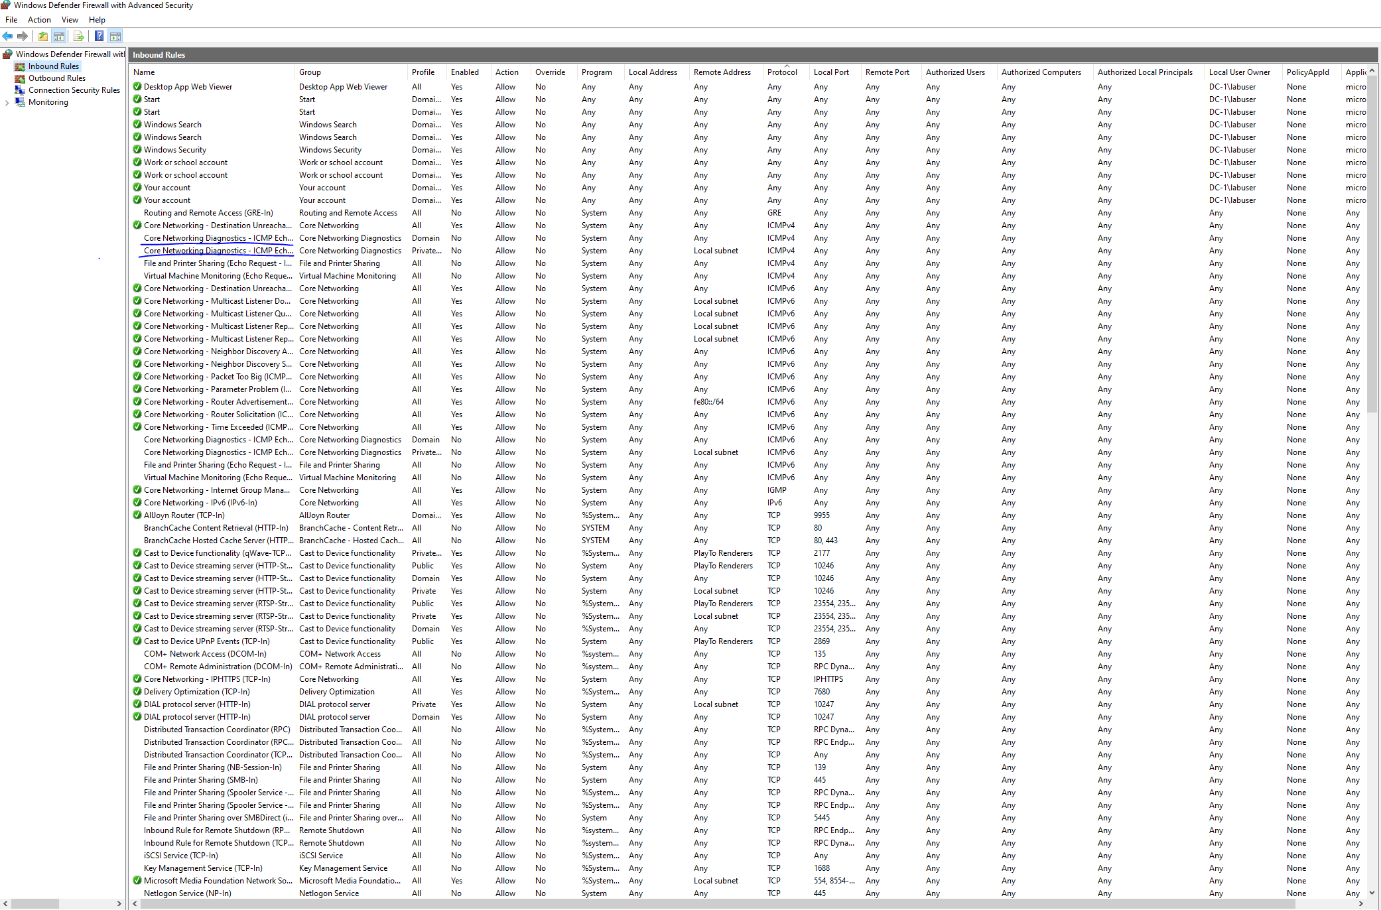Open the blue Help toolbar icon
1381x910 pixels.
tap(99, 36)
